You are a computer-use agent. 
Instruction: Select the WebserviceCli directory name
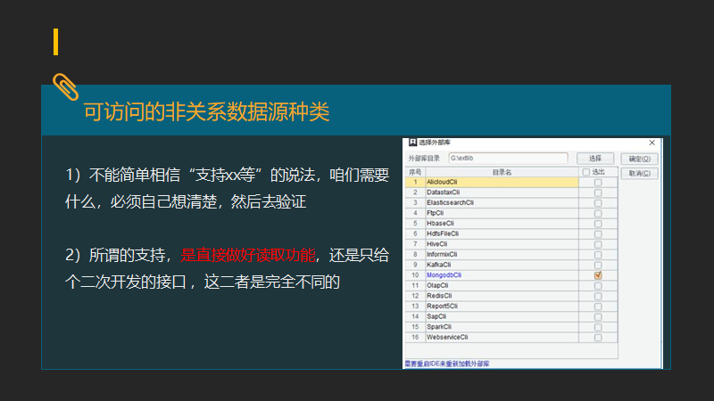pos(447,338)
